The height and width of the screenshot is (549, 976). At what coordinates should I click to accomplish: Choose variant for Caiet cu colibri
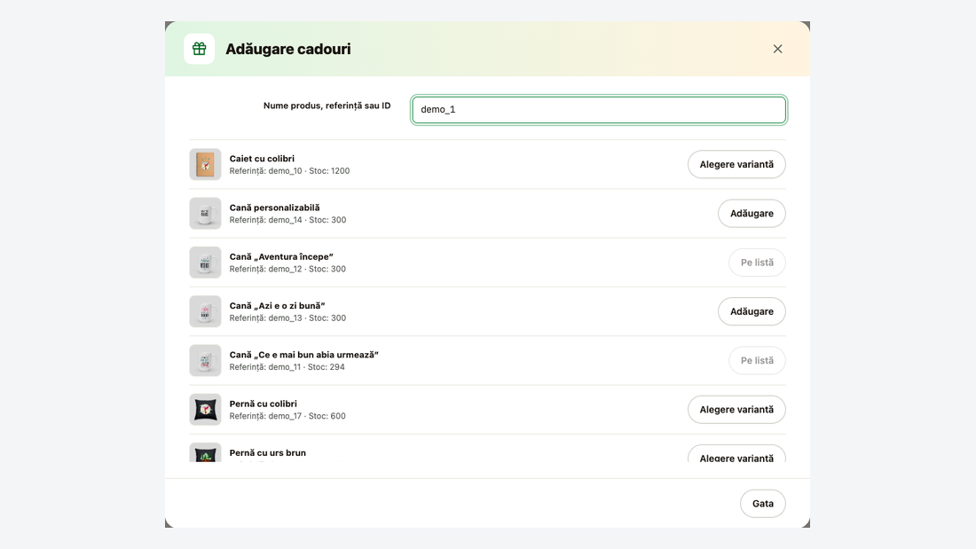[x=736, y=164]
